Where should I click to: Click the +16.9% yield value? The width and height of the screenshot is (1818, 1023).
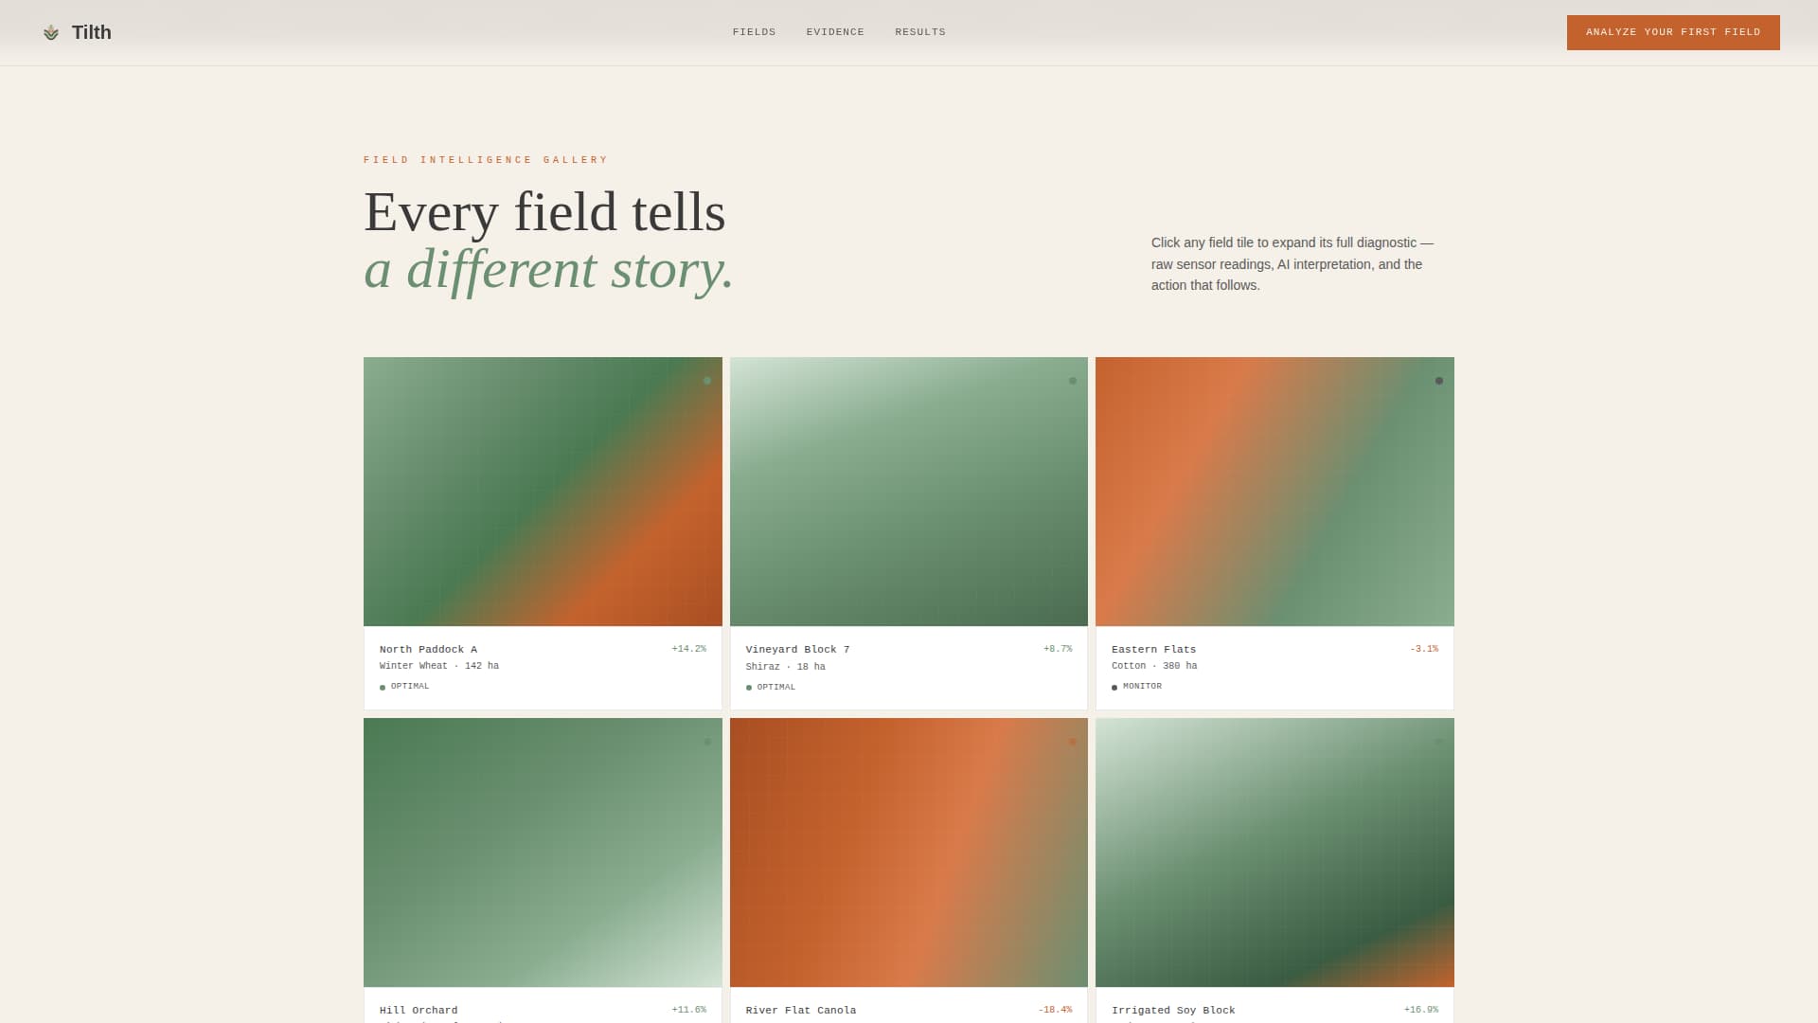click(1421, 1010)
